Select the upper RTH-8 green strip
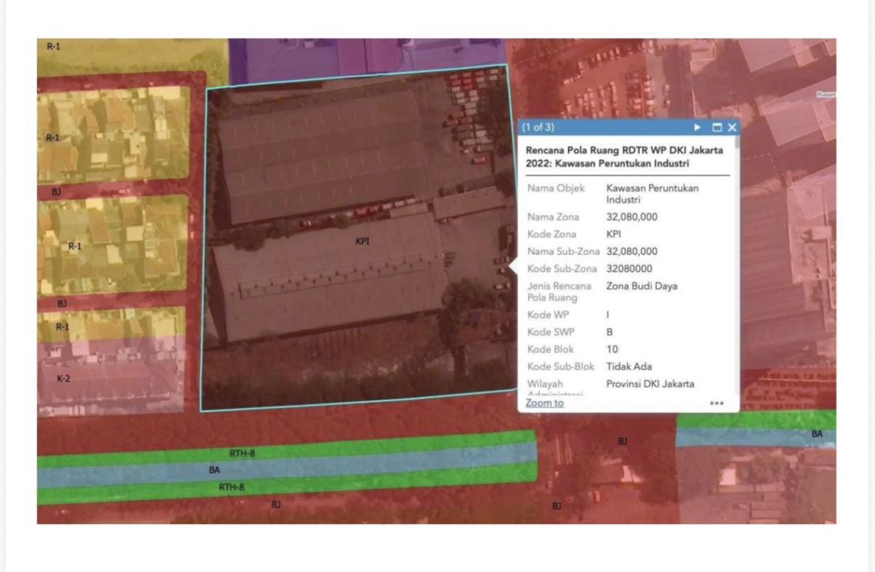This screenshot has width=875, height=572. pos(242,454)
